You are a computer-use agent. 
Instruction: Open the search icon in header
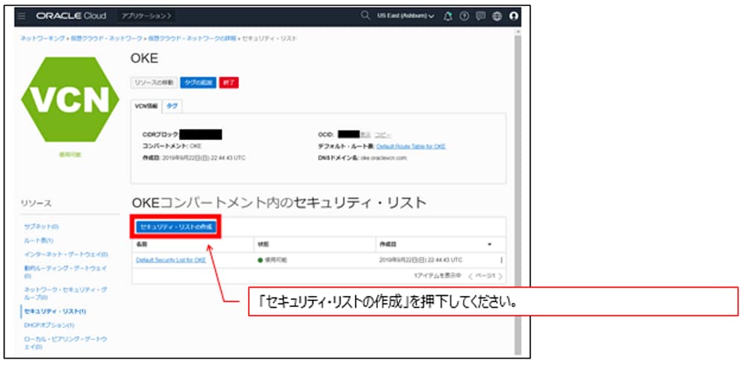coord(365,16)
